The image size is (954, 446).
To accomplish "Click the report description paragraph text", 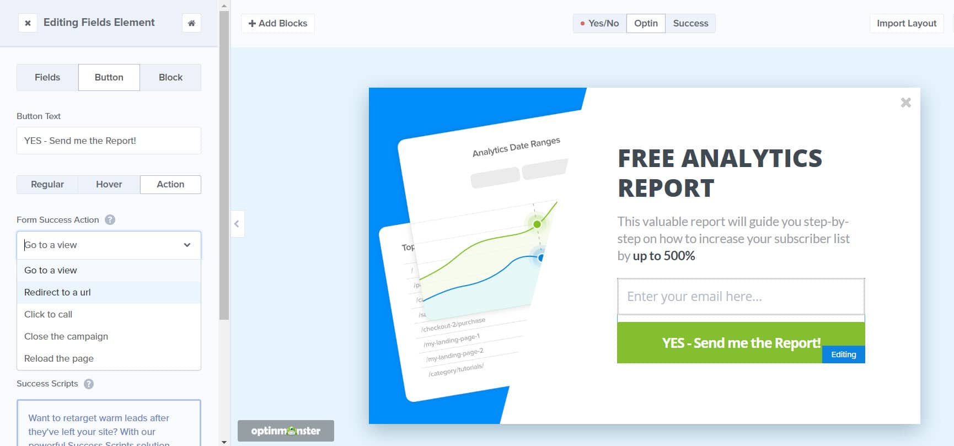I will pyautogui.click(x=733, y=239).
